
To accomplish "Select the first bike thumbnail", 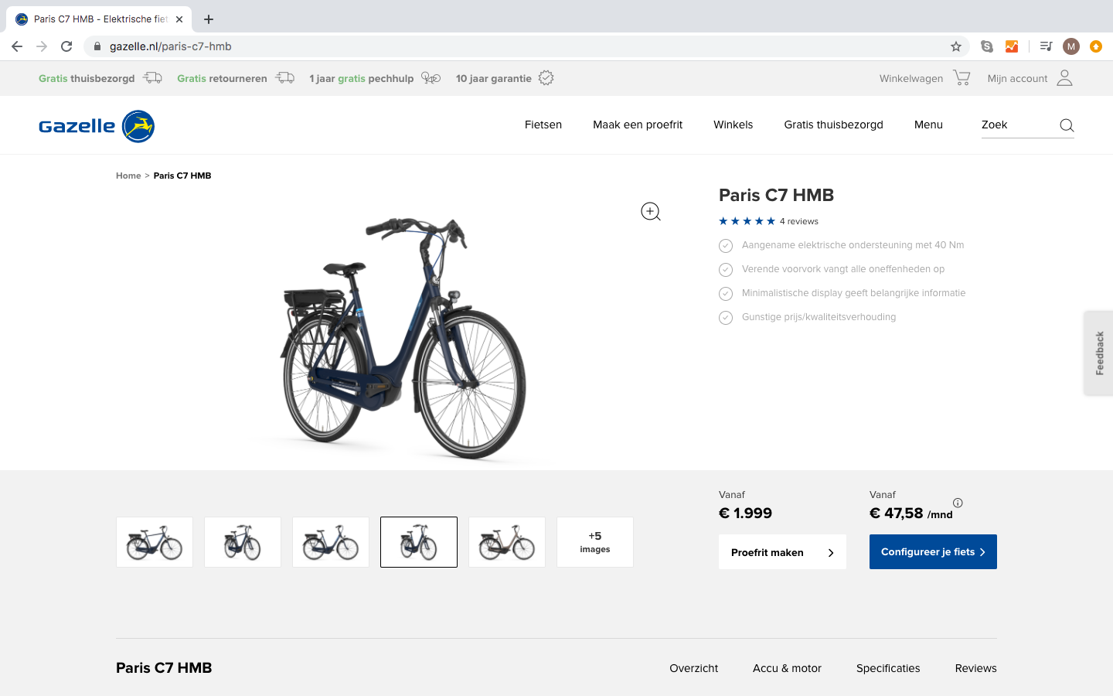I will [x=155, y=542].
